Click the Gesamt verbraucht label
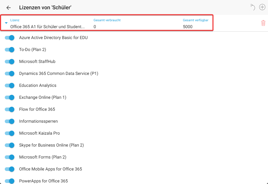This screenshot has width=268, height=184. (107, 20)
